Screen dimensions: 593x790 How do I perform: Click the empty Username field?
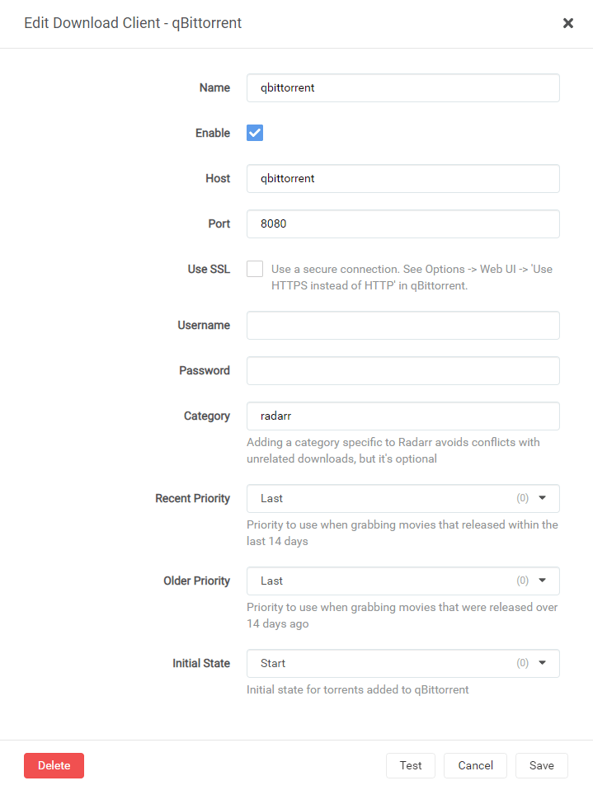(402, 325)
